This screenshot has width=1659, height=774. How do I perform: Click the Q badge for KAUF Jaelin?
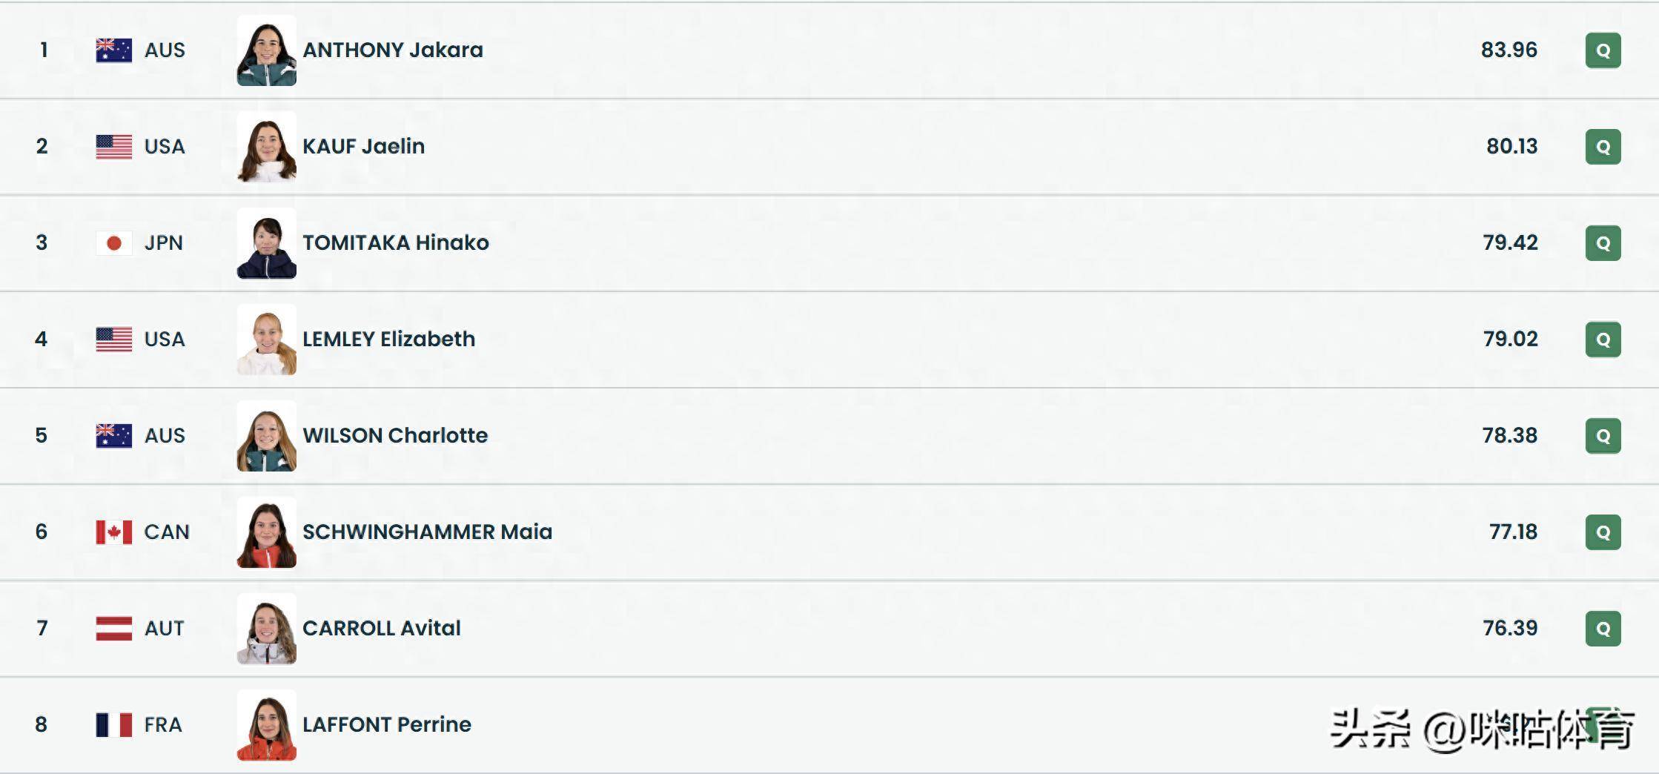click(1603, 147)
